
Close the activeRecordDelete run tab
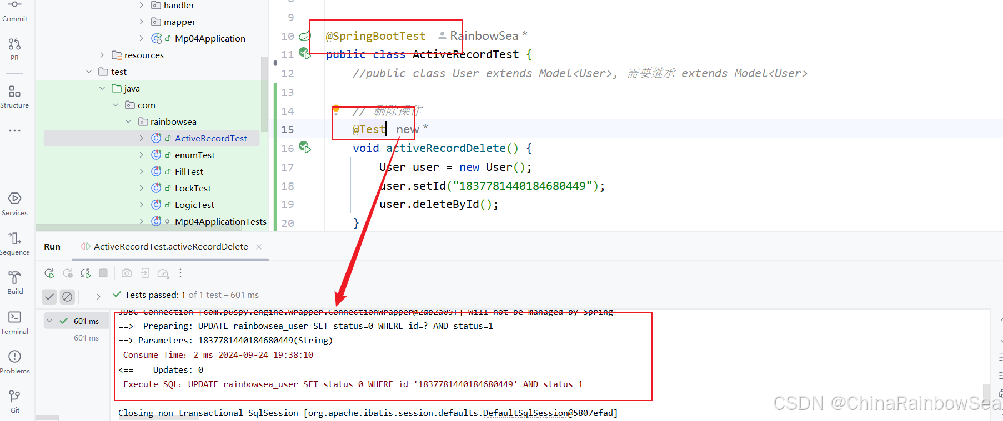click(259, 247)
